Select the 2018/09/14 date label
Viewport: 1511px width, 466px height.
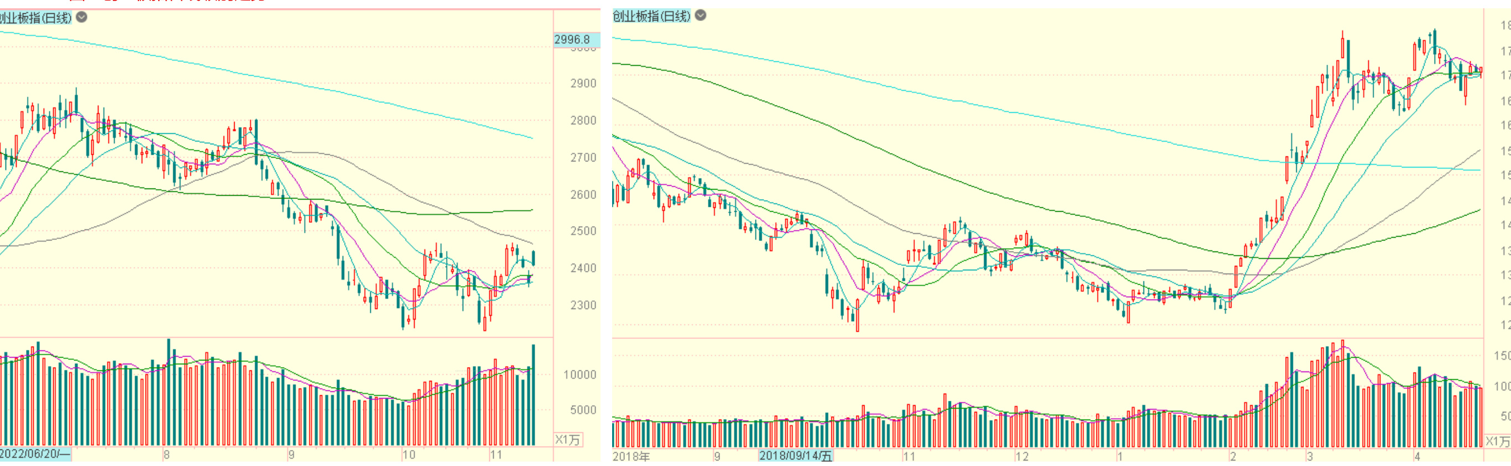[795, 455]
